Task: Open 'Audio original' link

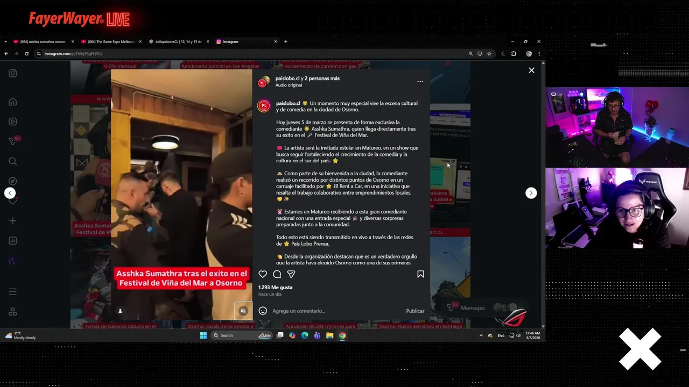Action: (x=289, y=85)
